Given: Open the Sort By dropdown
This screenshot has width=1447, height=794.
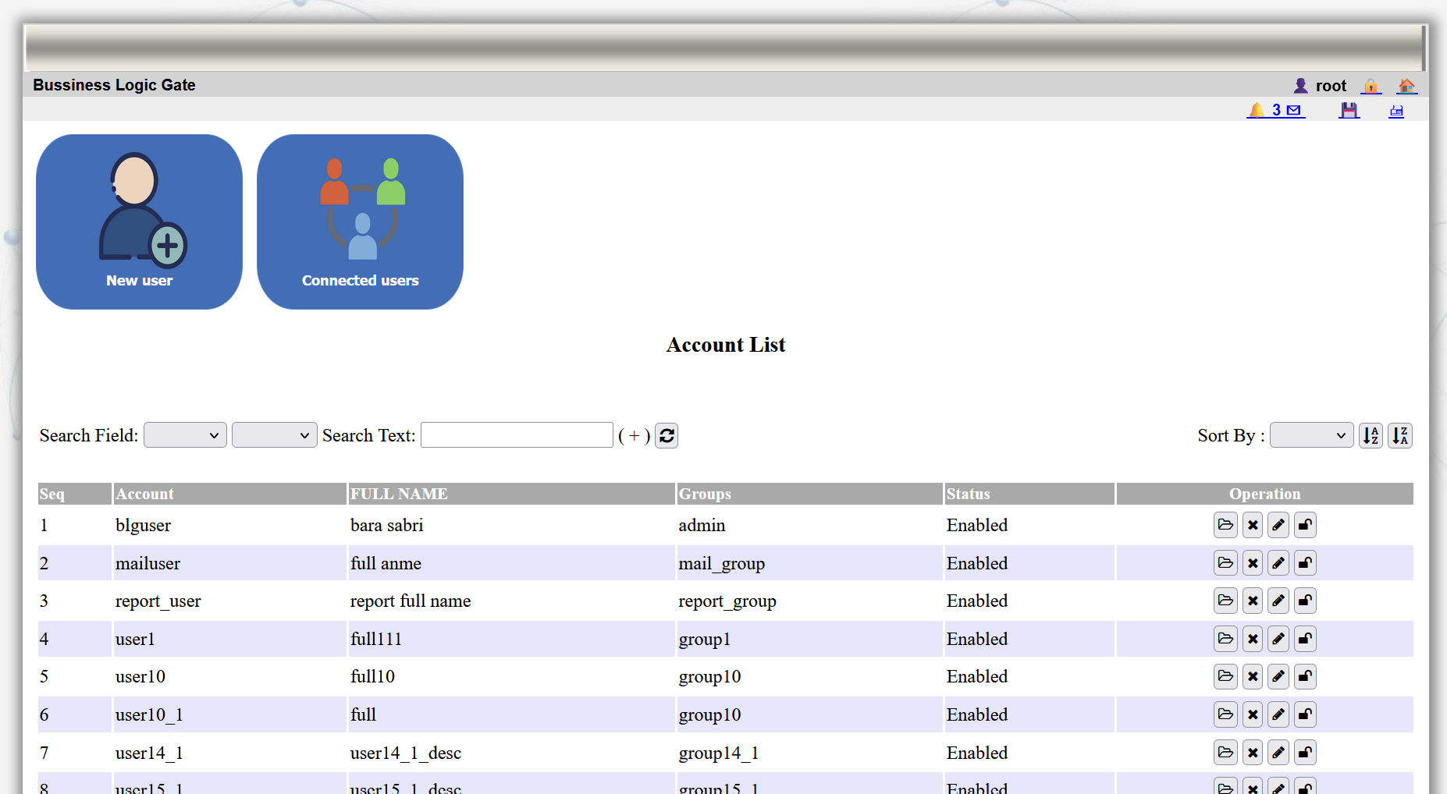Looking at the screenshot, I should coord(1311,435).
